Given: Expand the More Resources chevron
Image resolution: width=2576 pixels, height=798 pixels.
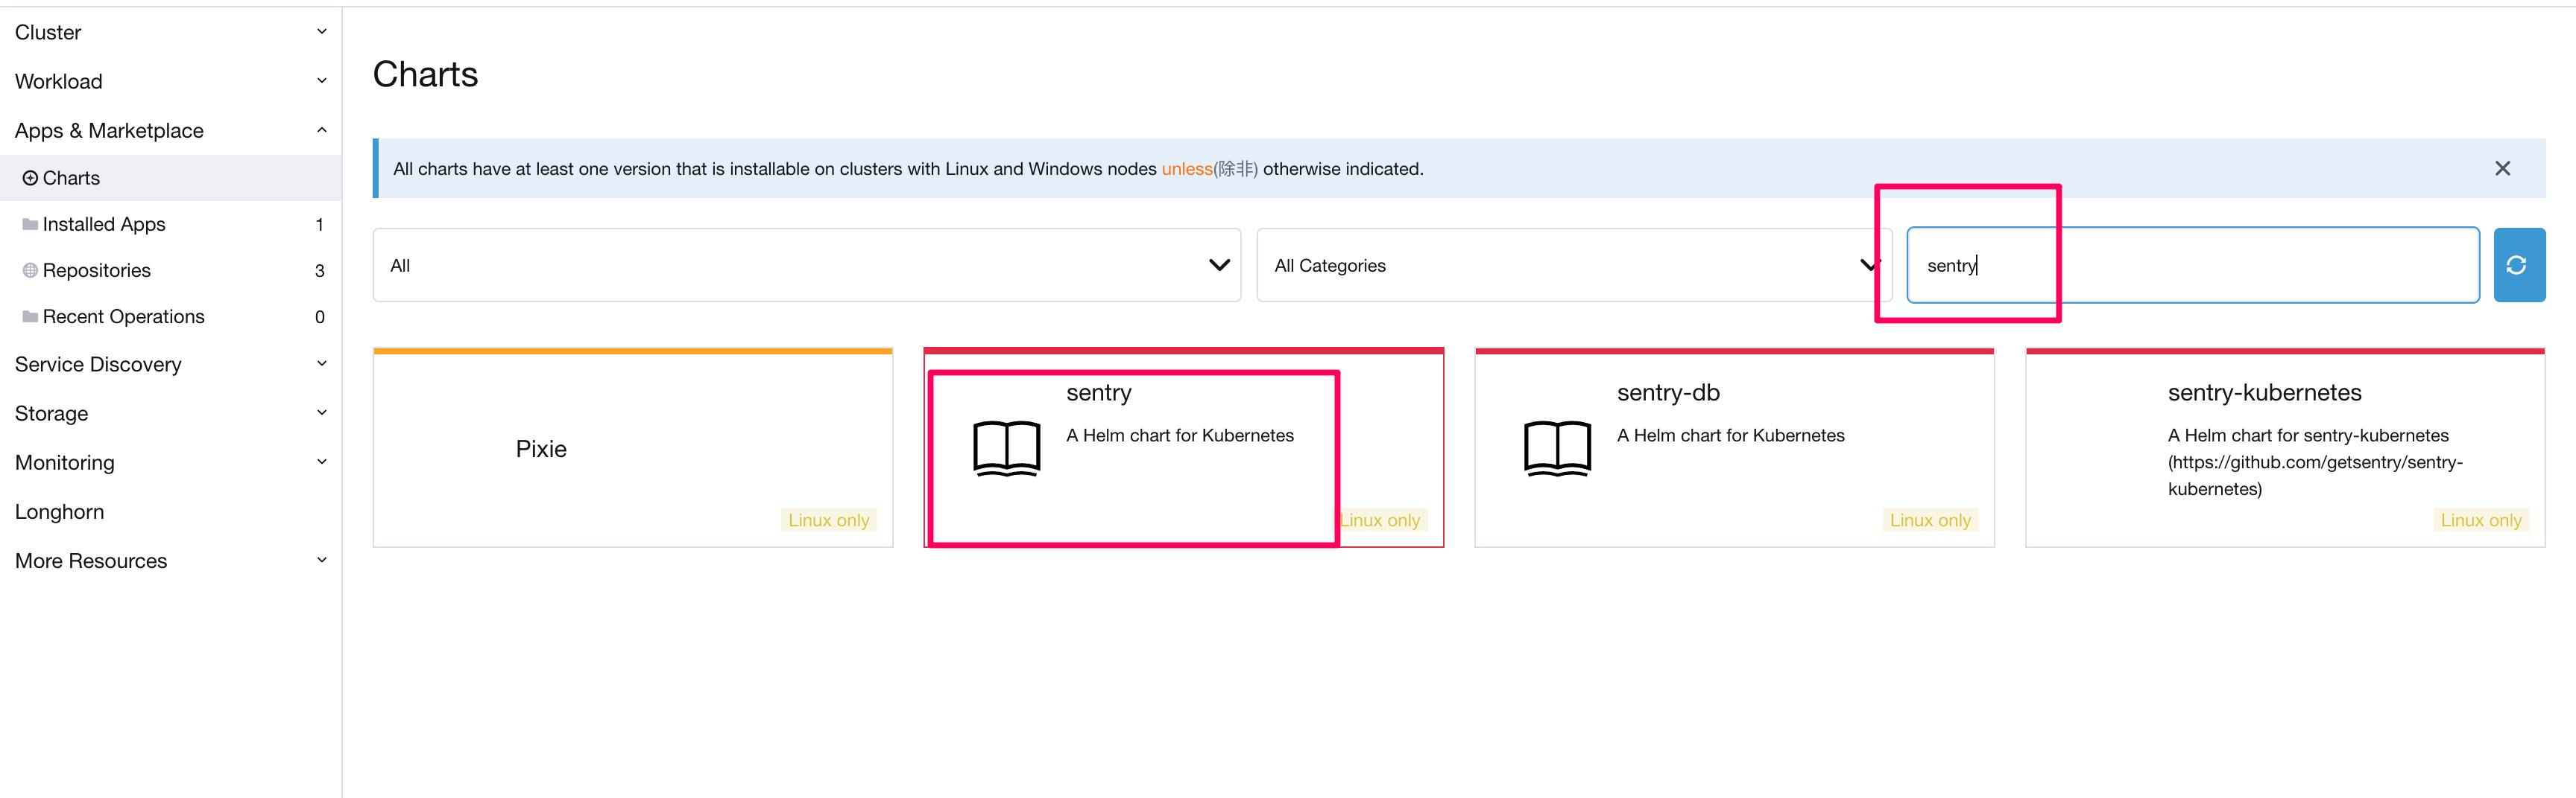Looking at the screenshot, I should coord(322,561).
